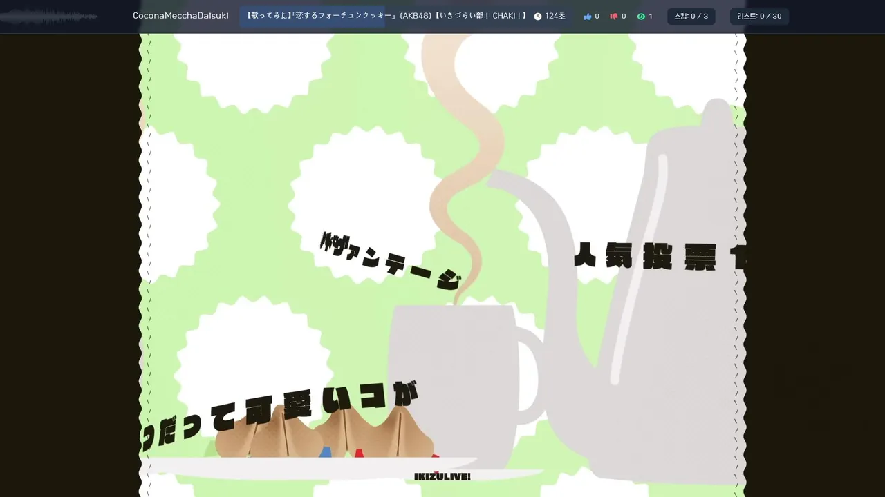Click the IKIZULIVE! logo in the video

pyautogui.click(x=442, y=476)
